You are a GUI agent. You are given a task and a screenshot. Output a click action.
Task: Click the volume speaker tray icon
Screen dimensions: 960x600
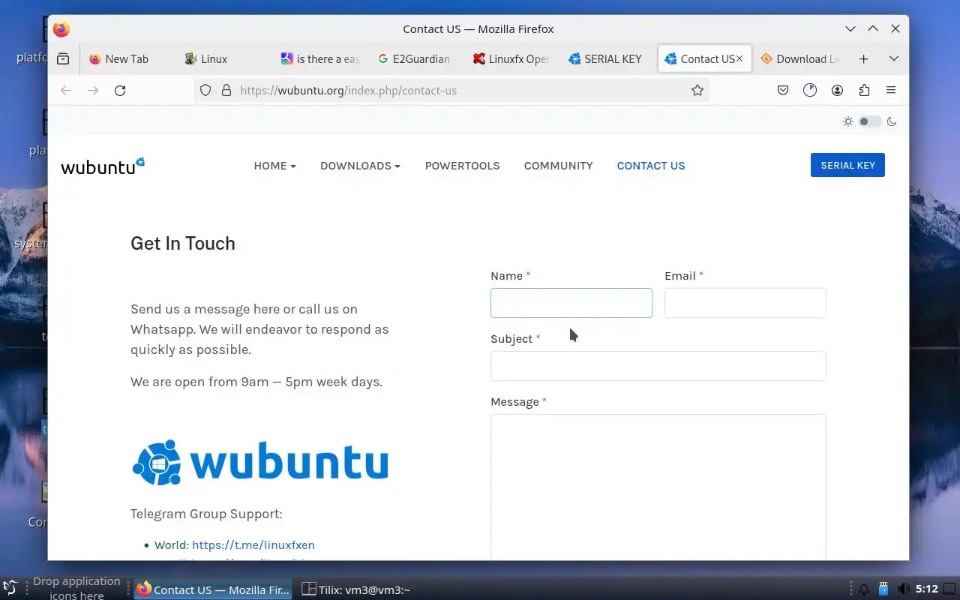pos(904,589)
